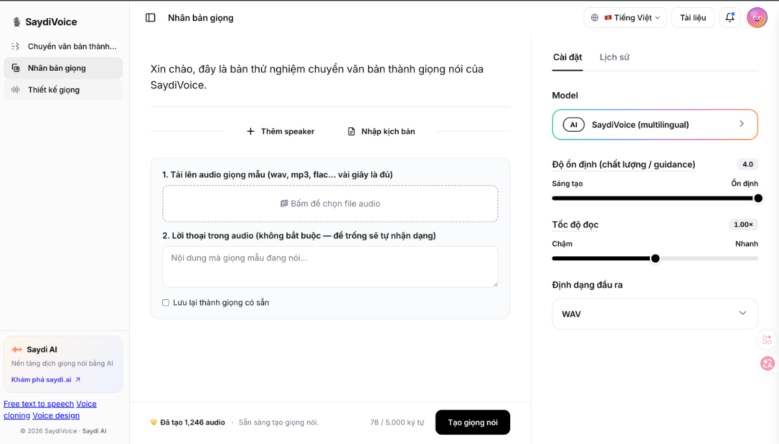Click Bấm để chọn file audio upload area
Image resolution: width=779 pixels, height=444 pixels.
[330, 204]
